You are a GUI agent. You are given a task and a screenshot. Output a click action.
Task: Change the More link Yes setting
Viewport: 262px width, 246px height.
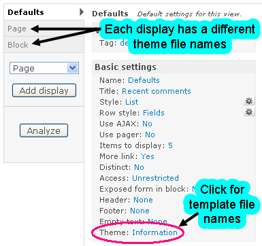tap(148, 156)
